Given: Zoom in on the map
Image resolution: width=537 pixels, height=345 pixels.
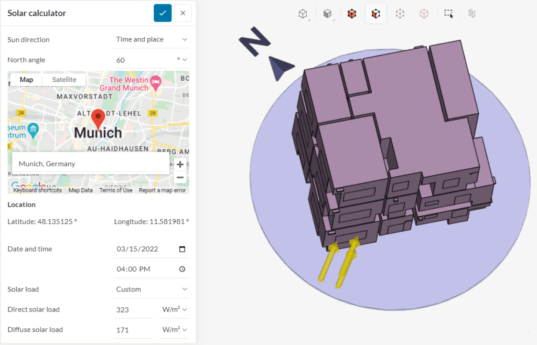Looking at the screenshot, I should (x=180, y=164).
